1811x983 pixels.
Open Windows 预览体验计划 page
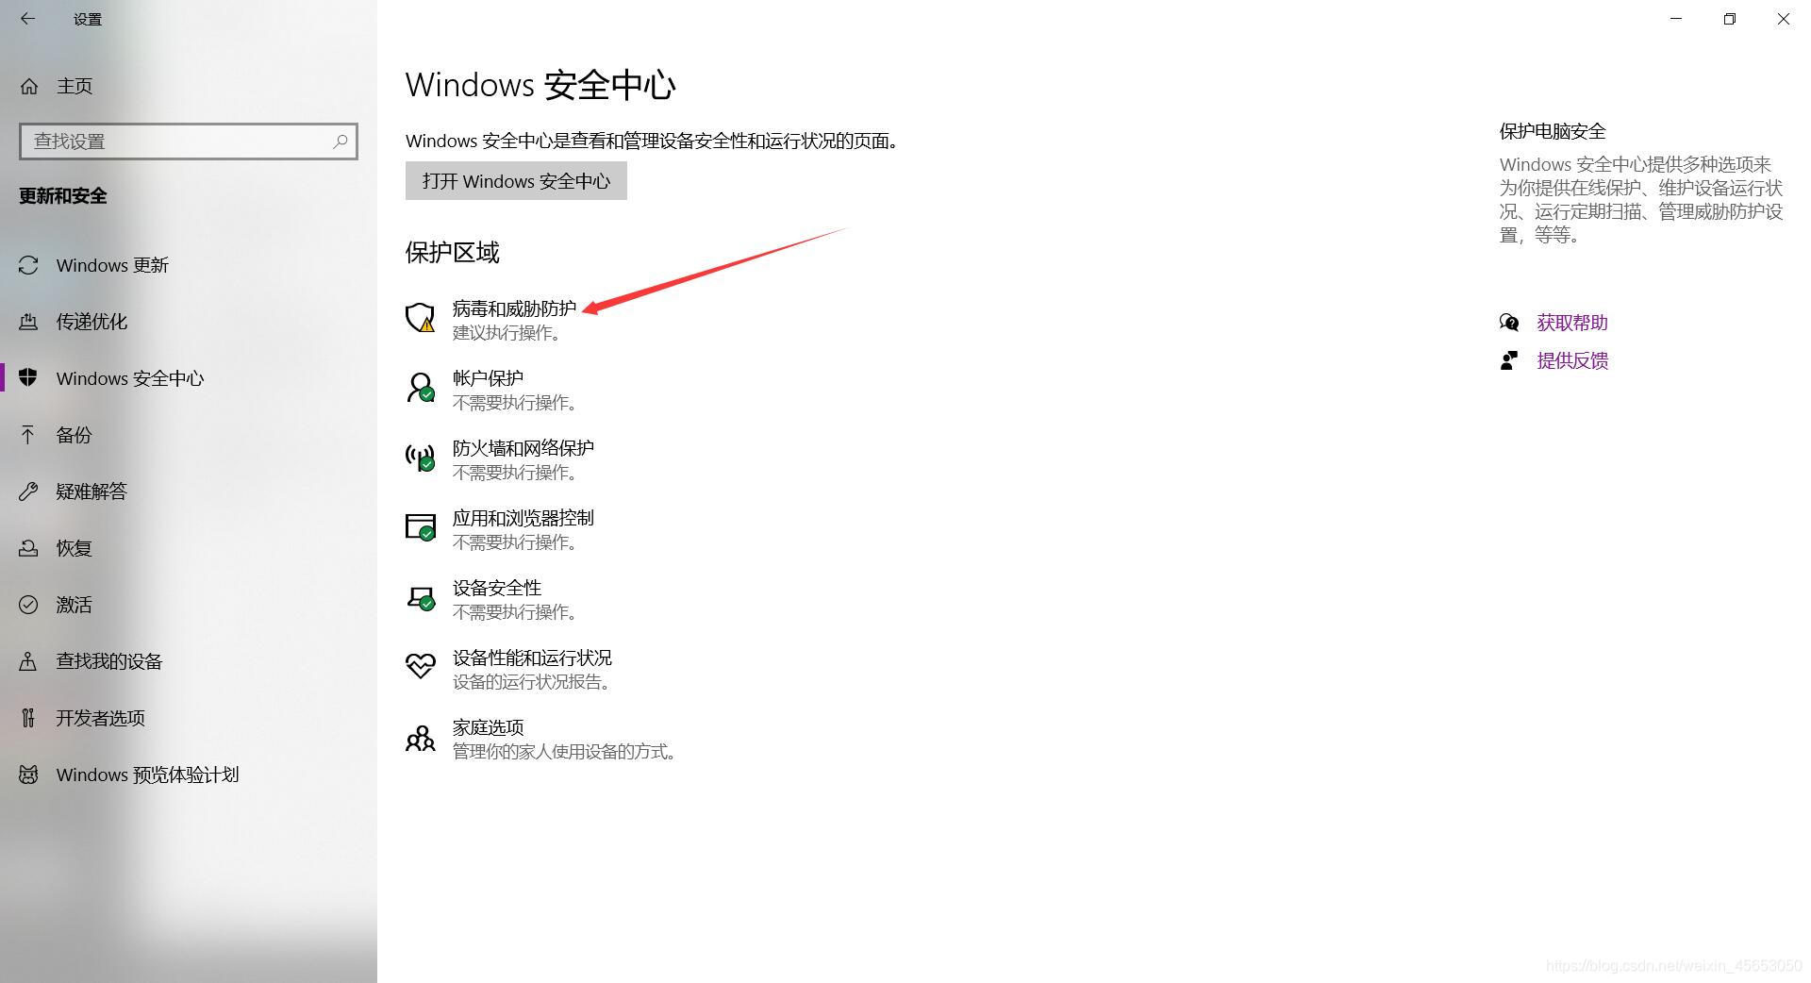pyautogui.click(x=189, y=775)
